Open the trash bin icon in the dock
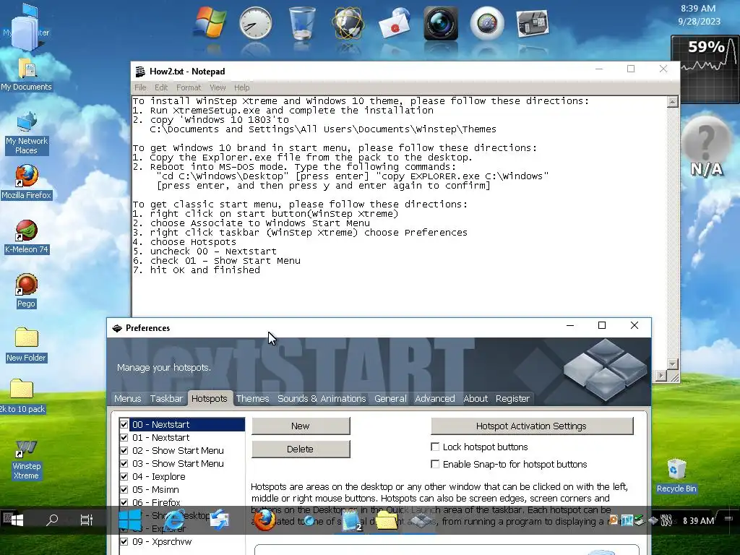 pyautogui.click(x=302, y=23)
